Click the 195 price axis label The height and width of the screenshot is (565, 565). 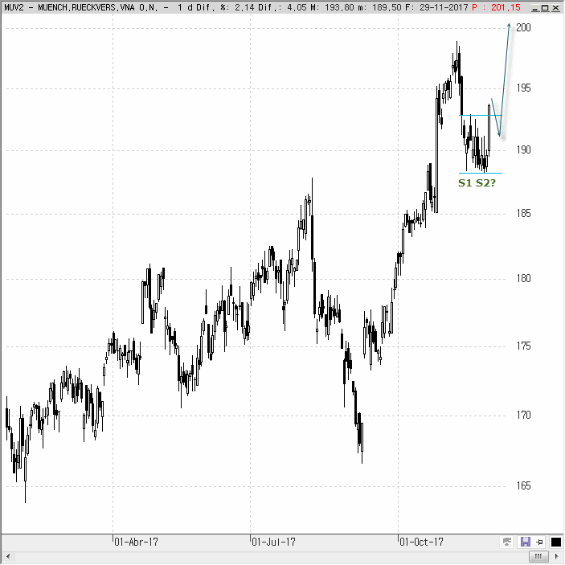523,88
